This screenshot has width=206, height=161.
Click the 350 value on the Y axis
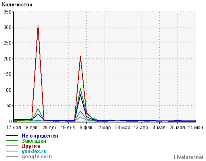[8, 12]
